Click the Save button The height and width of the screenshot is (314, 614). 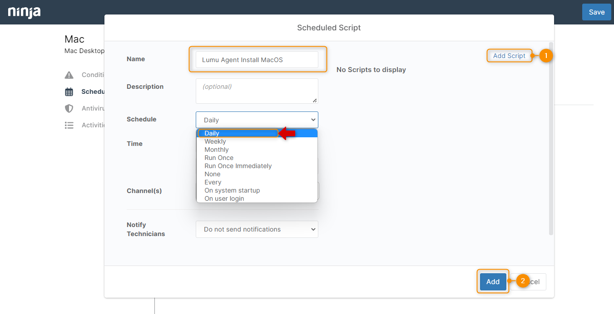point(596,12)
